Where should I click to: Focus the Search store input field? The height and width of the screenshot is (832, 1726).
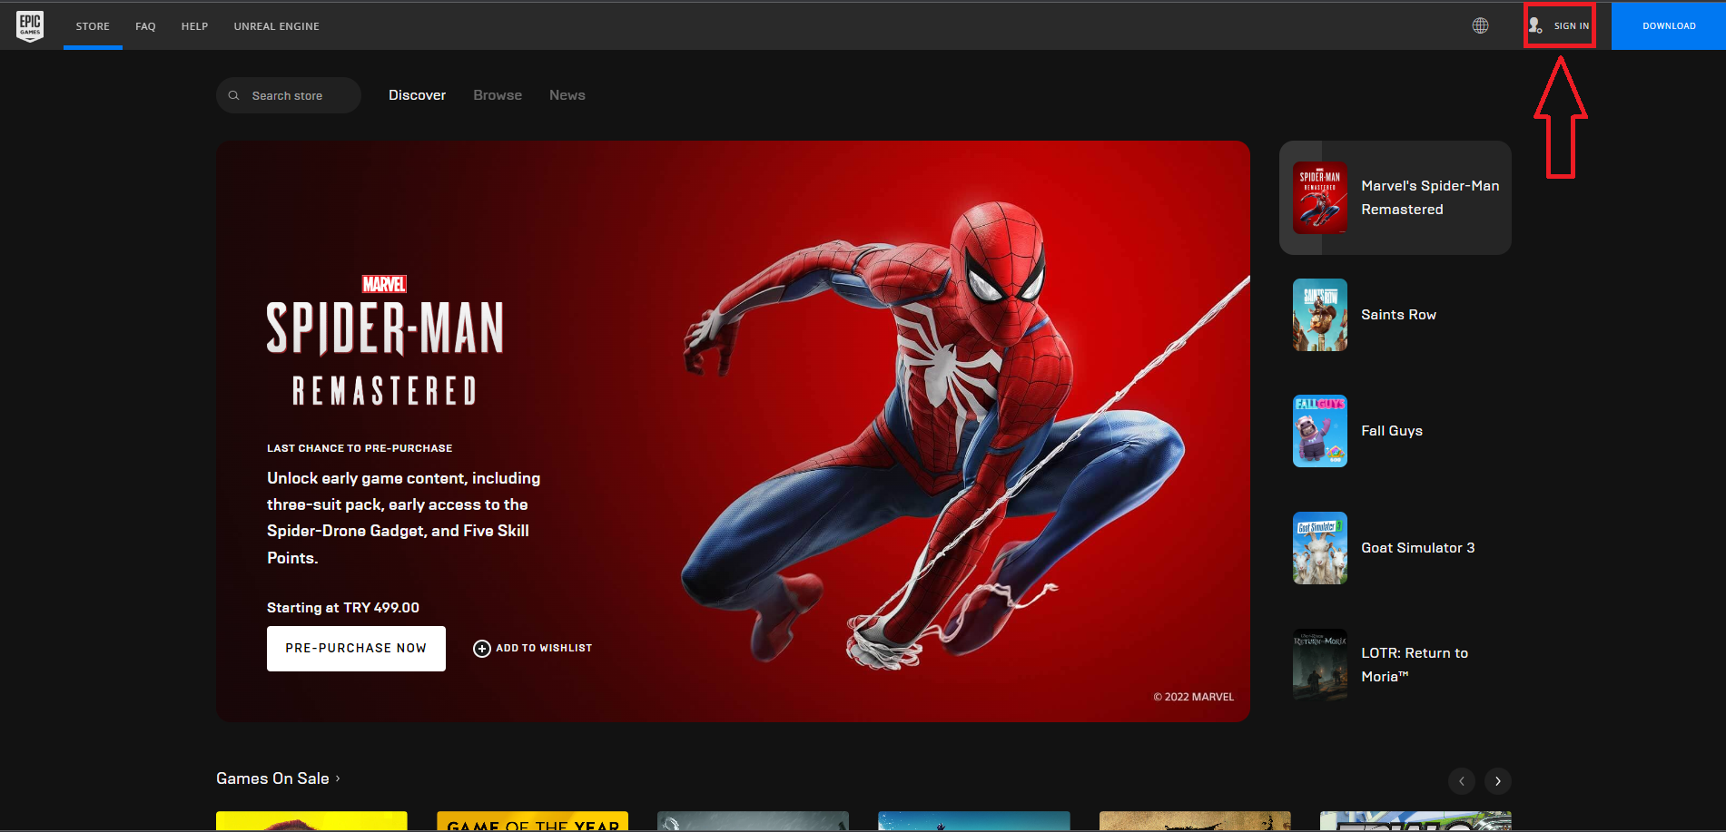289,95
